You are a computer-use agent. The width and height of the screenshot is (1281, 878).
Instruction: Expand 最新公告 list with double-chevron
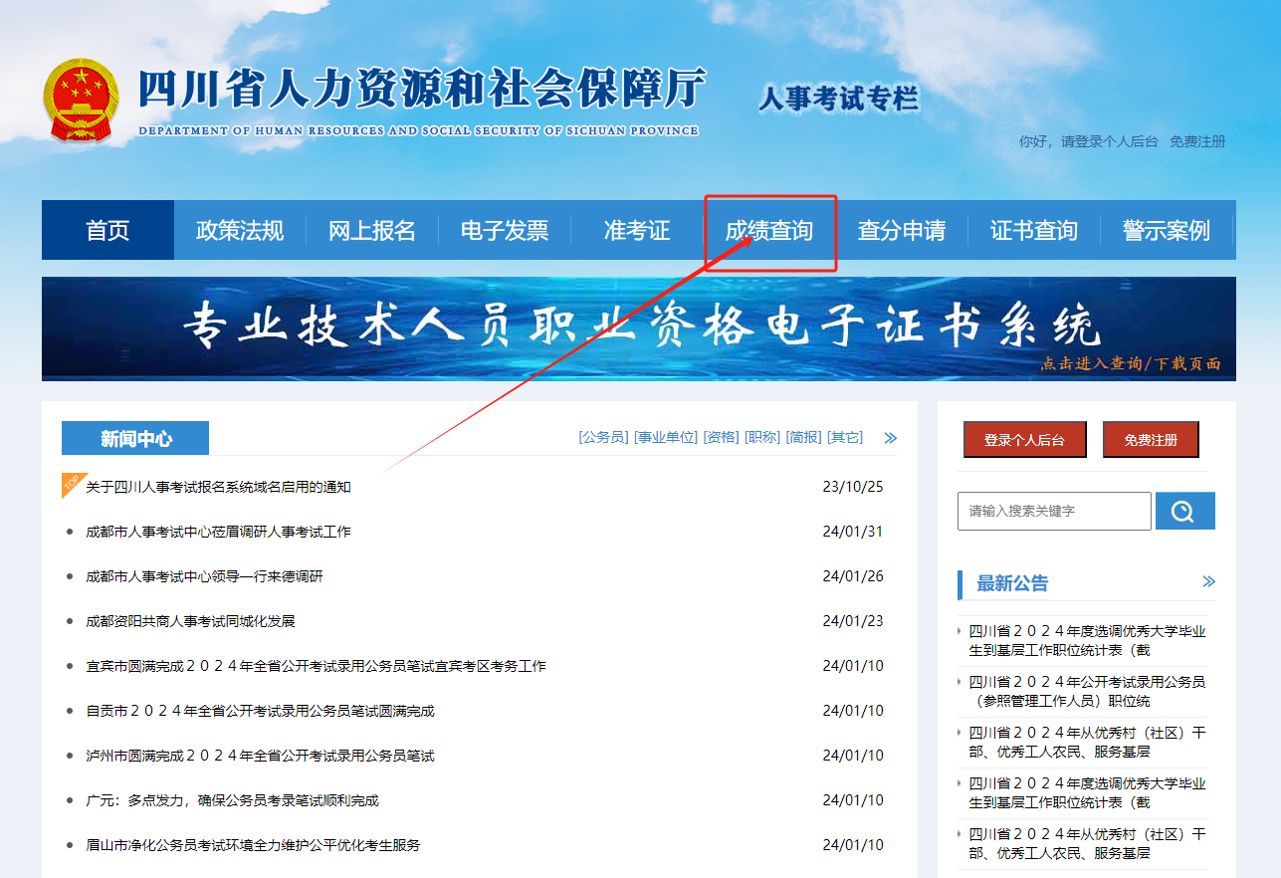(1208, 582)
